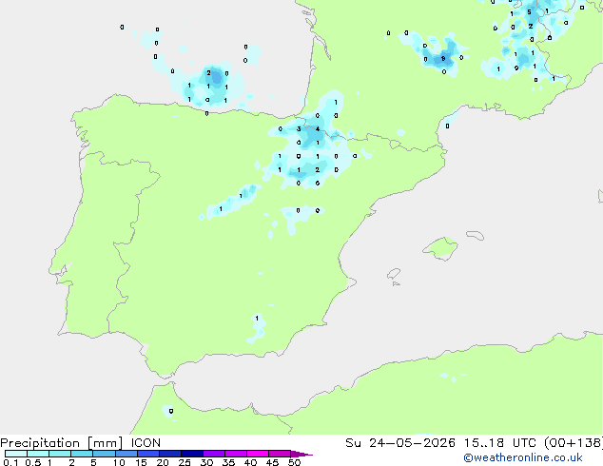Click the 0 value over Morocco
The height and width of the screenshot is (466, 603).
click(x=171, y=411)
